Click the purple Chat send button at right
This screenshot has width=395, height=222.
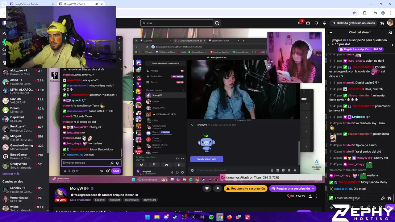tap(390, 208)
